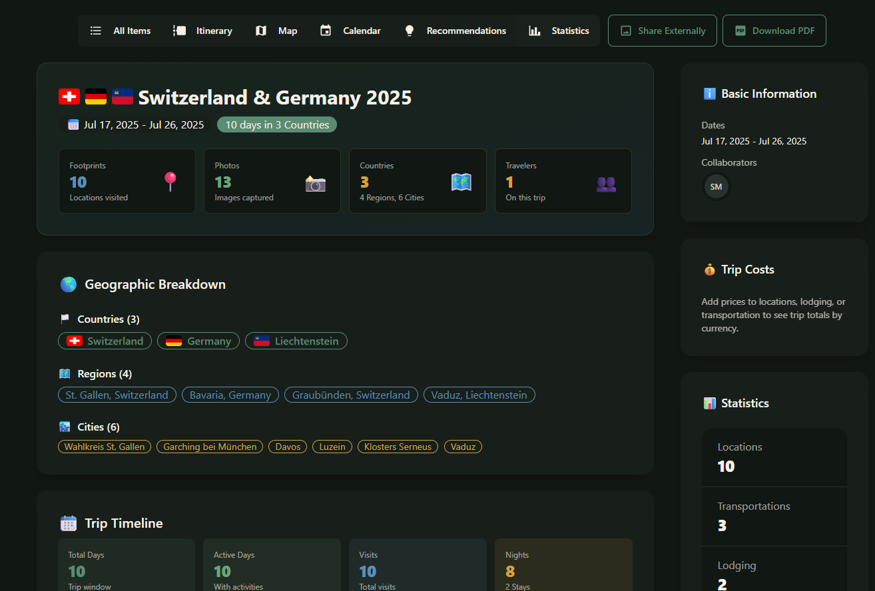
Task: Click the Wahlkreis St. Gallen city chip
Action: (x=105, y=447)
